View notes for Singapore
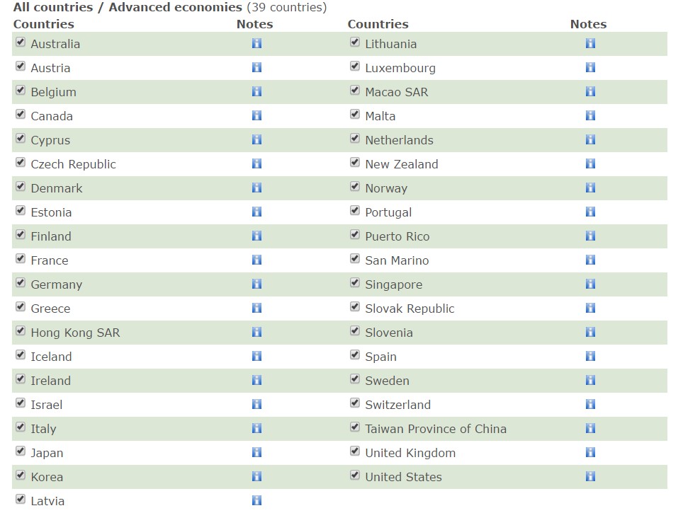Screen dimensions: 683x513 pos(590,284)
